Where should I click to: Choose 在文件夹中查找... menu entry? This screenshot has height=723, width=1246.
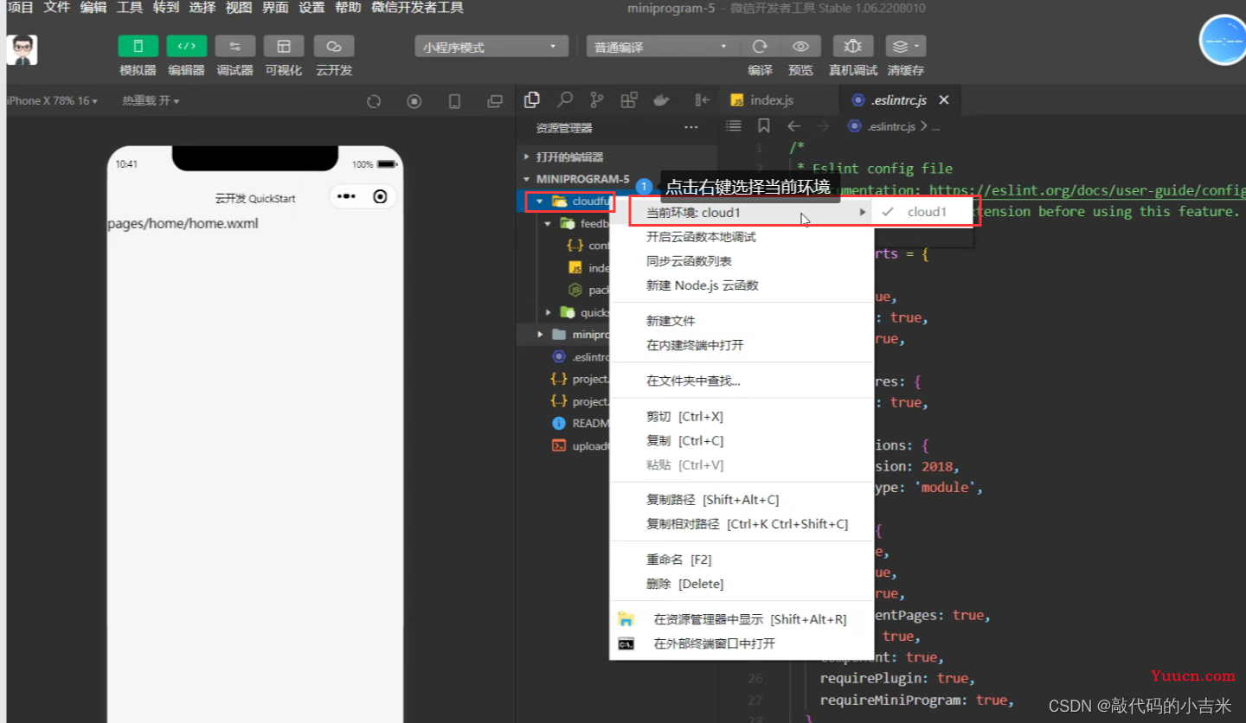742,381
